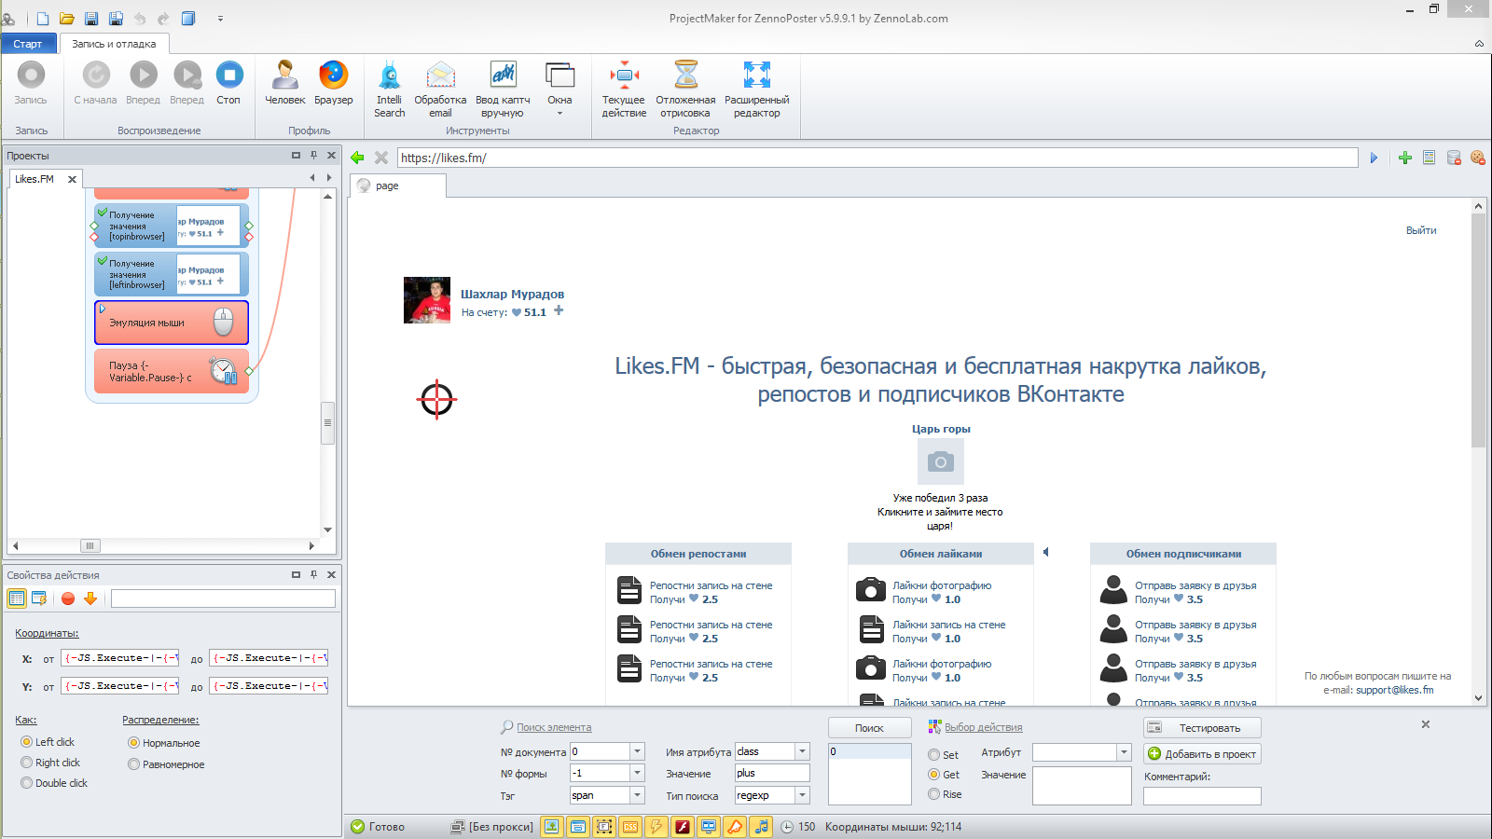The width and height of the screenshot is (1492, 839).
Task: Click the project panel vertical scrollbar down arrow
Action: tap(327, 530)
